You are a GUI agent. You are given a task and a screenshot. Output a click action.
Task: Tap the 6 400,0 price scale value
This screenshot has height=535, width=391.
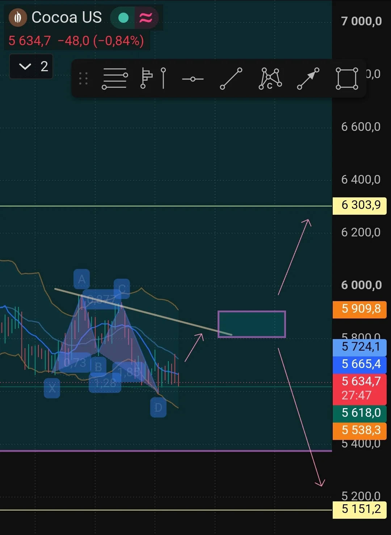coord(361,180)
